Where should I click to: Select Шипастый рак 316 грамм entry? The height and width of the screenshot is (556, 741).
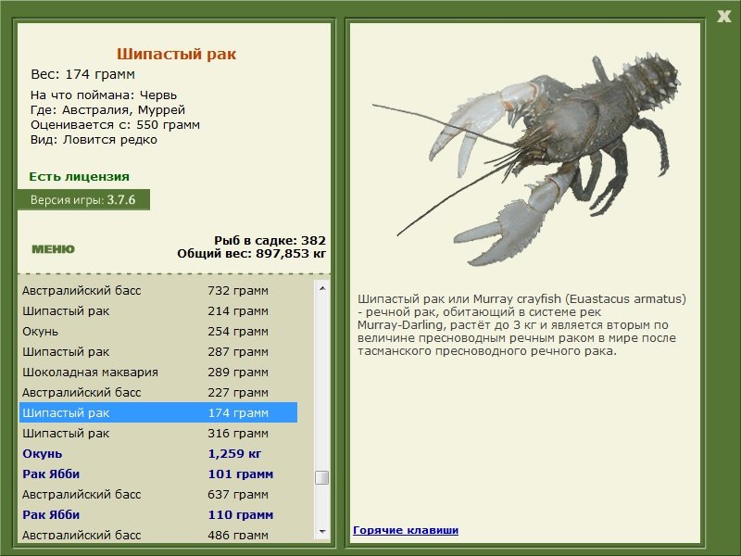[x=158, y=433]
